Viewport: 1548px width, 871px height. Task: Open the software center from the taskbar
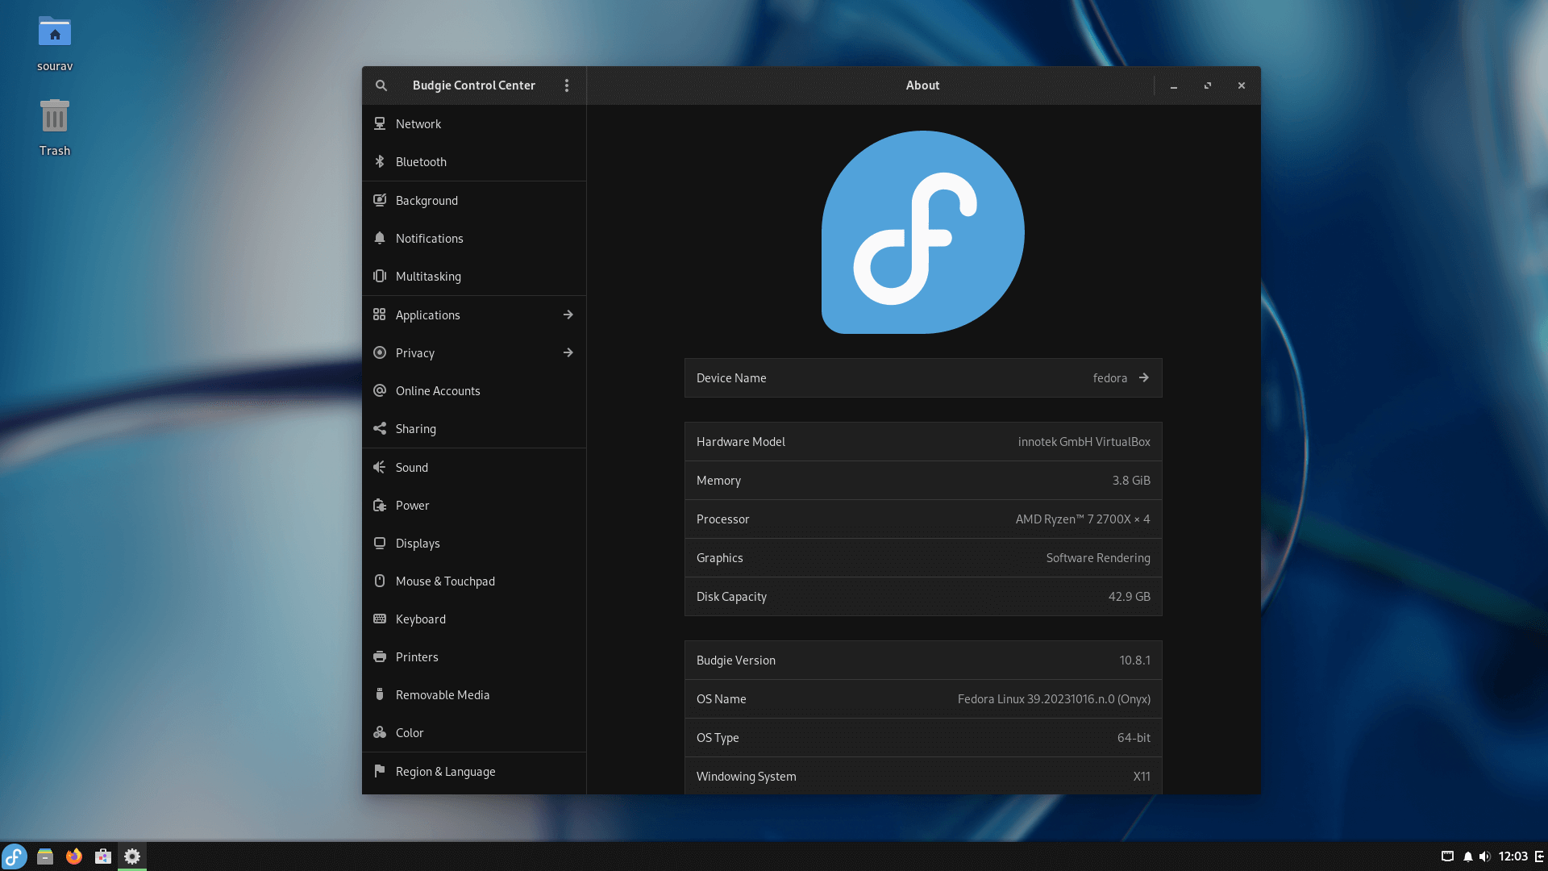point(103,856)
